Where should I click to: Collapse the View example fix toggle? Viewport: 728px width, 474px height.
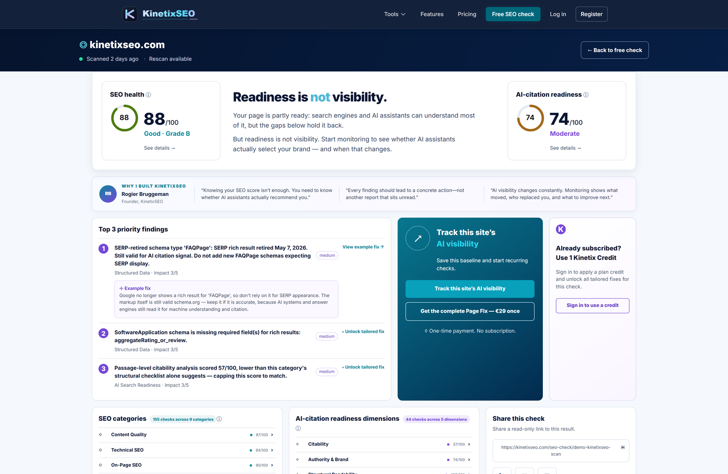point(363,247)
